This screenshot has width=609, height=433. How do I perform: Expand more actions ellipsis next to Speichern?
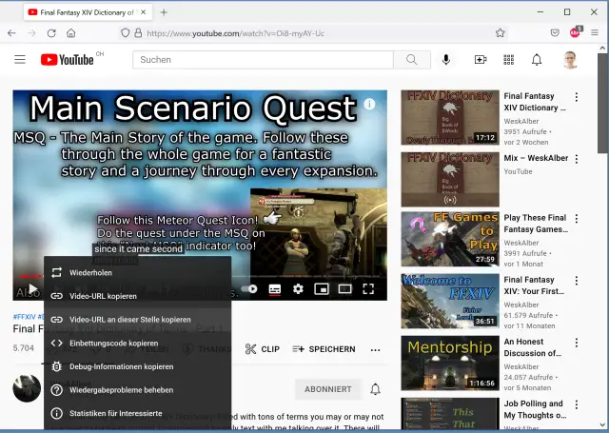point(375,349)
